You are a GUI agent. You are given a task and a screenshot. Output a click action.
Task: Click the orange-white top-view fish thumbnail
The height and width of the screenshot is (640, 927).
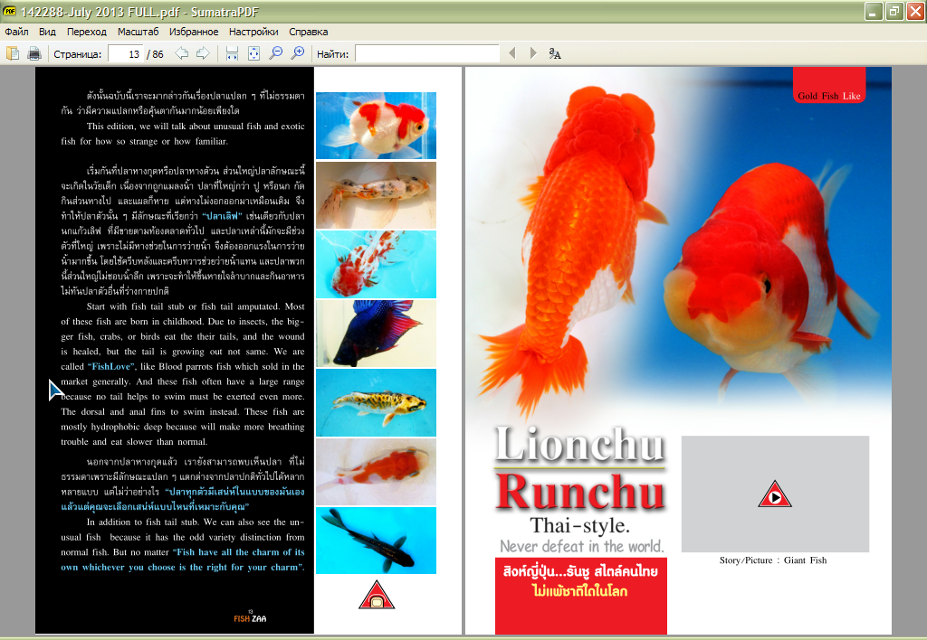tap(376, 471)
